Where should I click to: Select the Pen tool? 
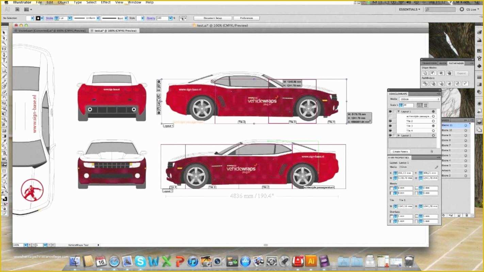[x=4, y=54]
